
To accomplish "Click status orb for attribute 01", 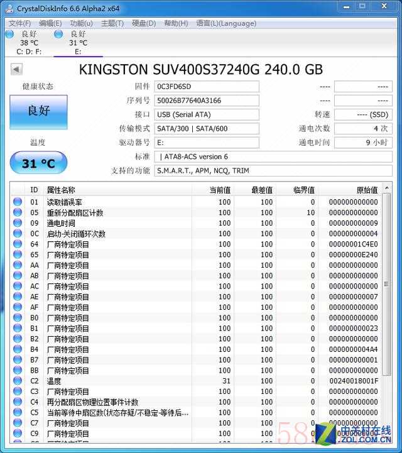I will [x=18, y=202].
